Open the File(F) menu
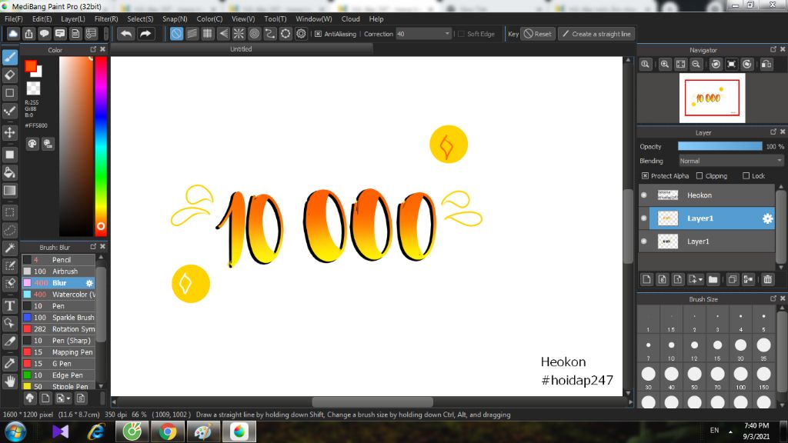This screenshot has width=788, height=443. click(14, 18)
